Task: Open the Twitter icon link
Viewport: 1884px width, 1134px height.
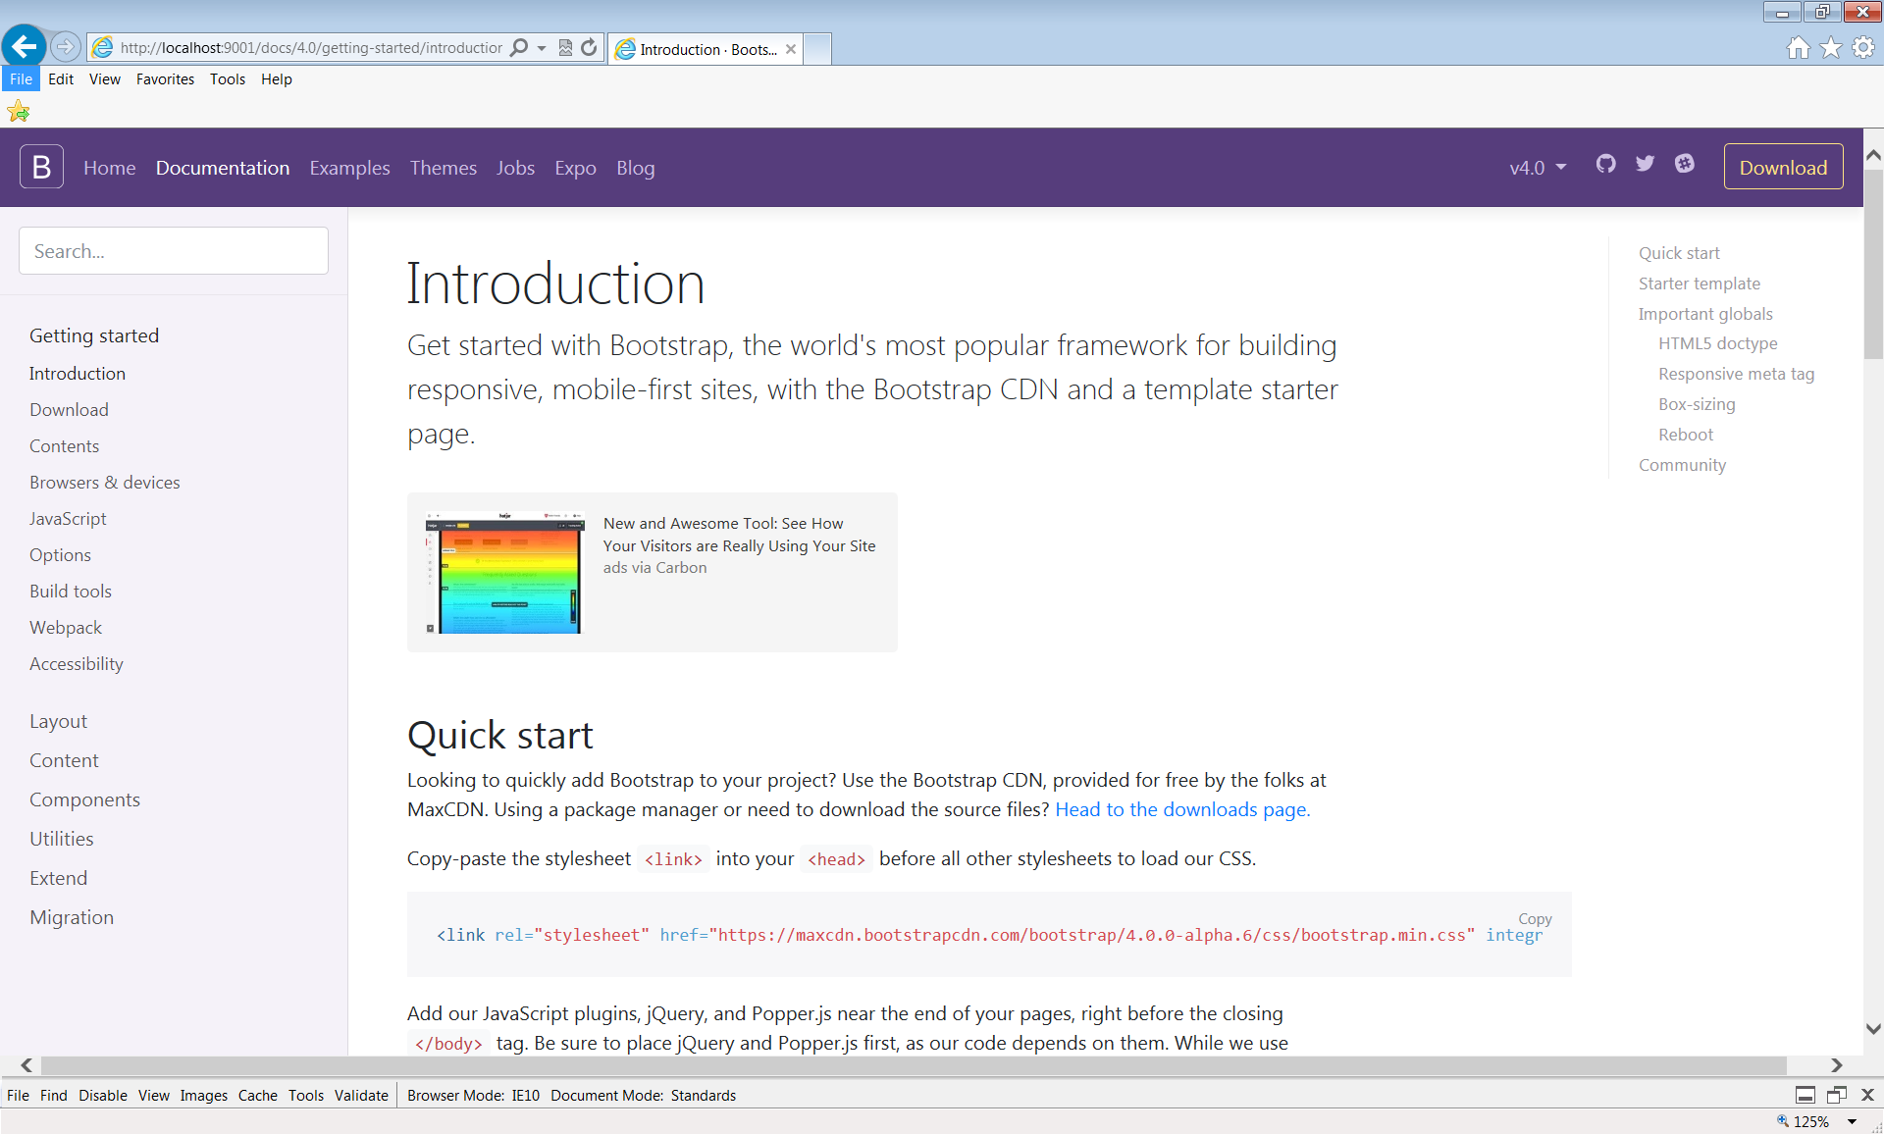Action: [x=1645, y=164]
